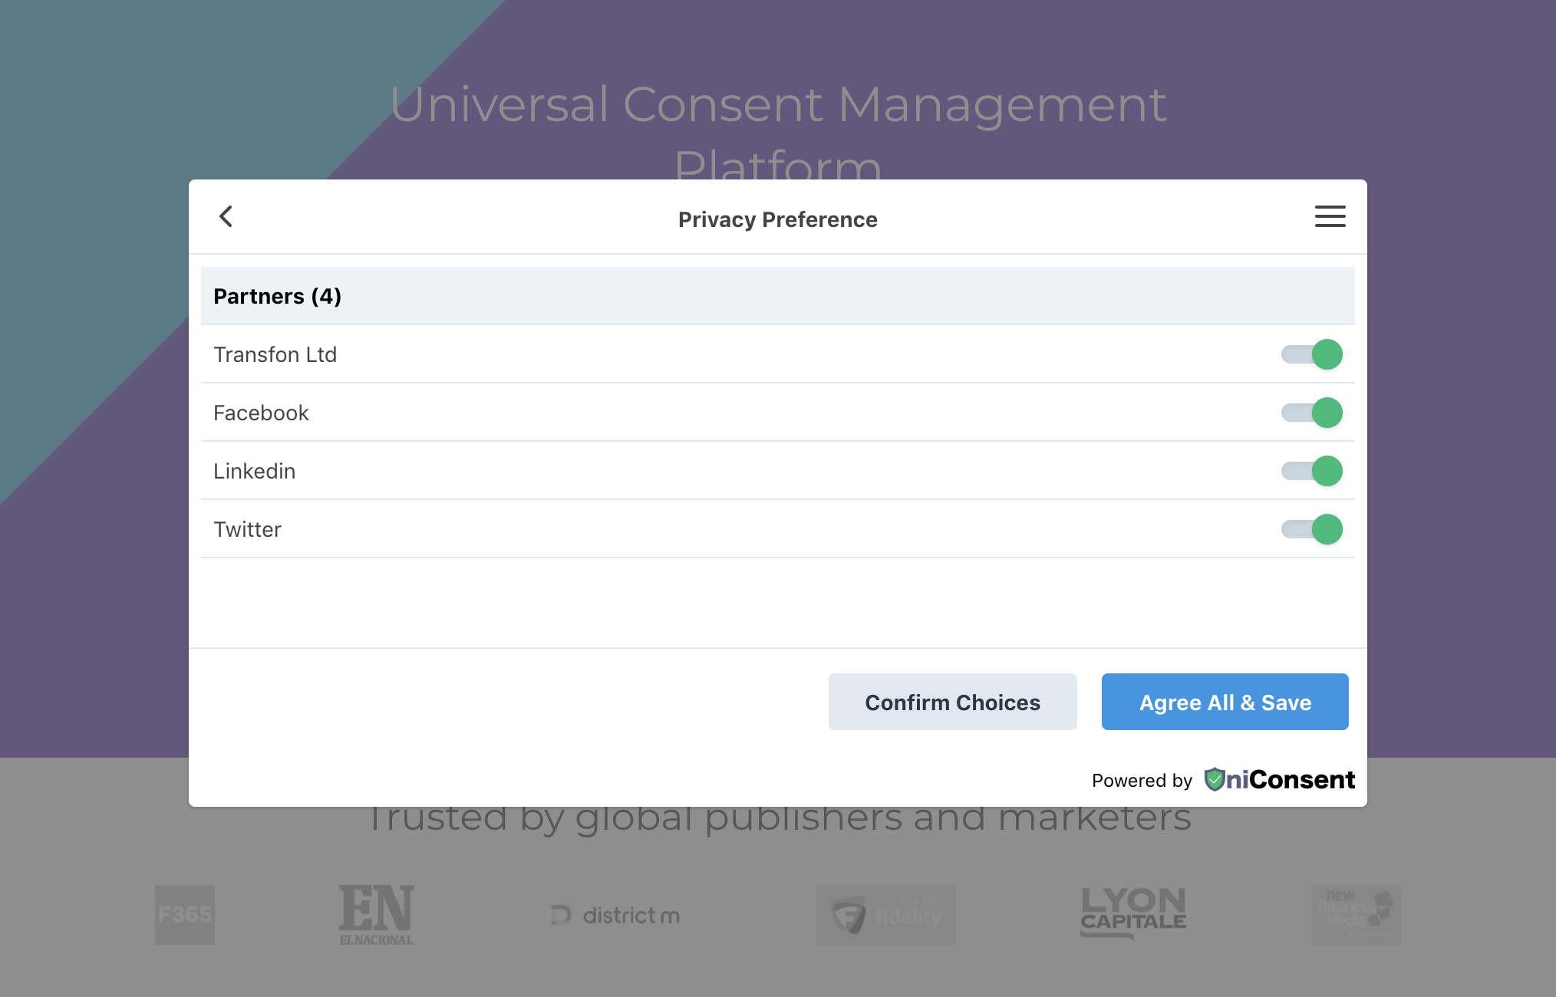Select the Twitter partner name
Screen dimensions: 1556x997
247,529
